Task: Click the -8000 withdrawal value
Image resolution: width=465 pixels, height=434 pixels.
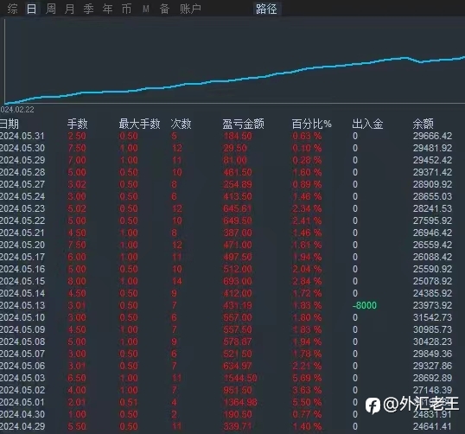Action: click(365, 305)
